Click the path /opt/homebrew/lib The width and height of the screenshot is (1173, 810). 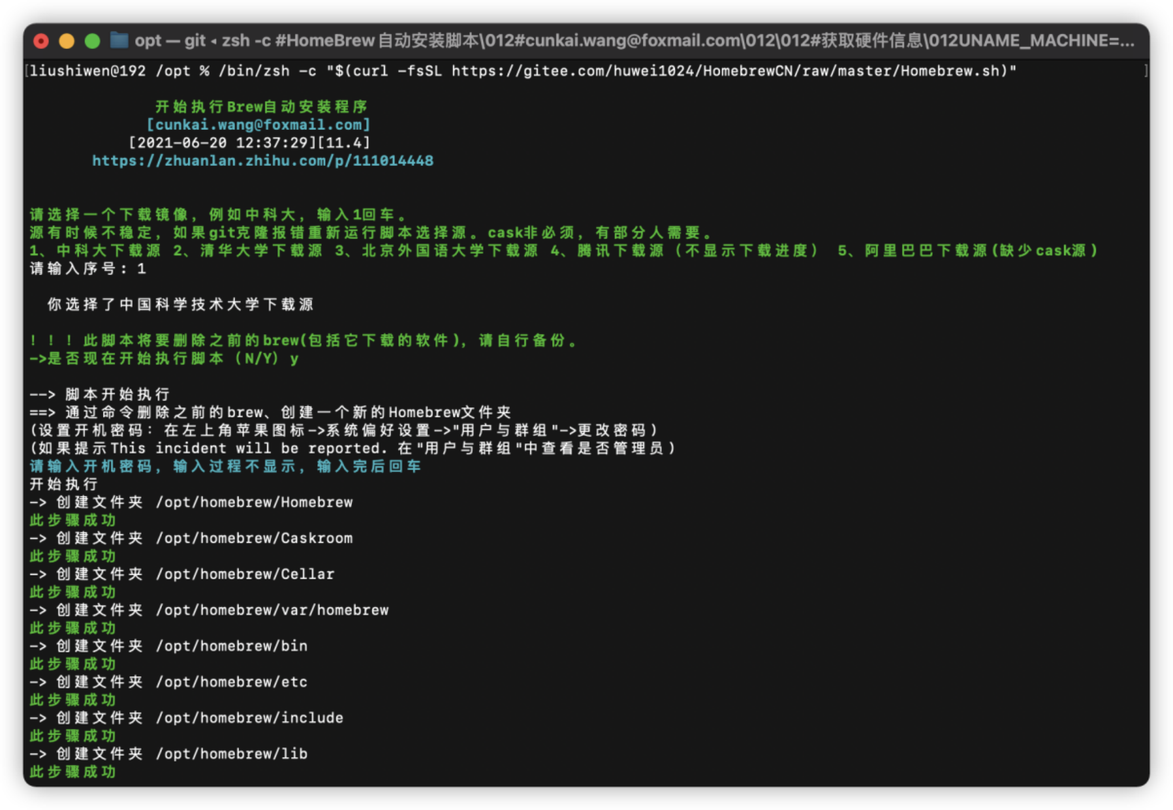(232, 754)
